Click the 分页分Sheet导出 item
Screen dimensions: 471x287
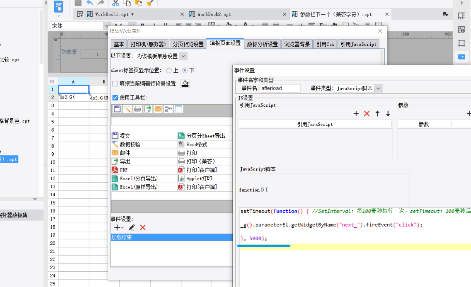tap(205, 136)
